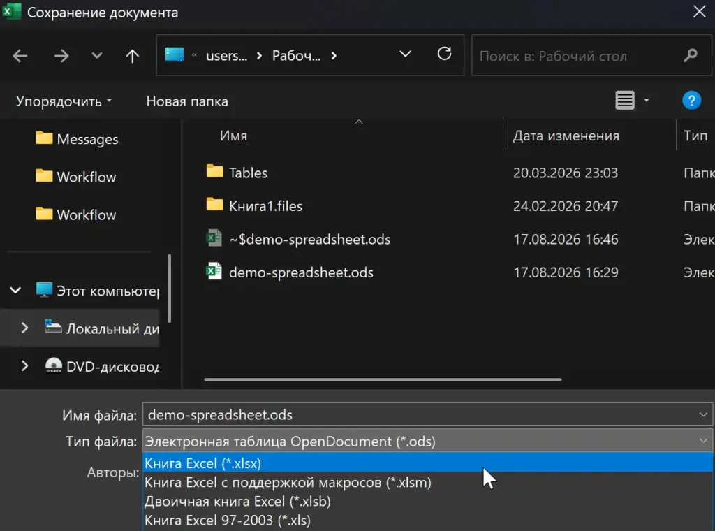Close the Сохранение документа dialog
The image size is (715, 531).
tap(699, 12)
